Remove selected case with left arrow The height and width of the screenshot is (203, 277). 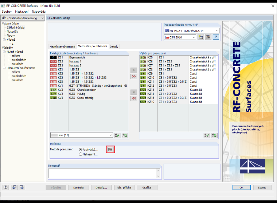134,92
